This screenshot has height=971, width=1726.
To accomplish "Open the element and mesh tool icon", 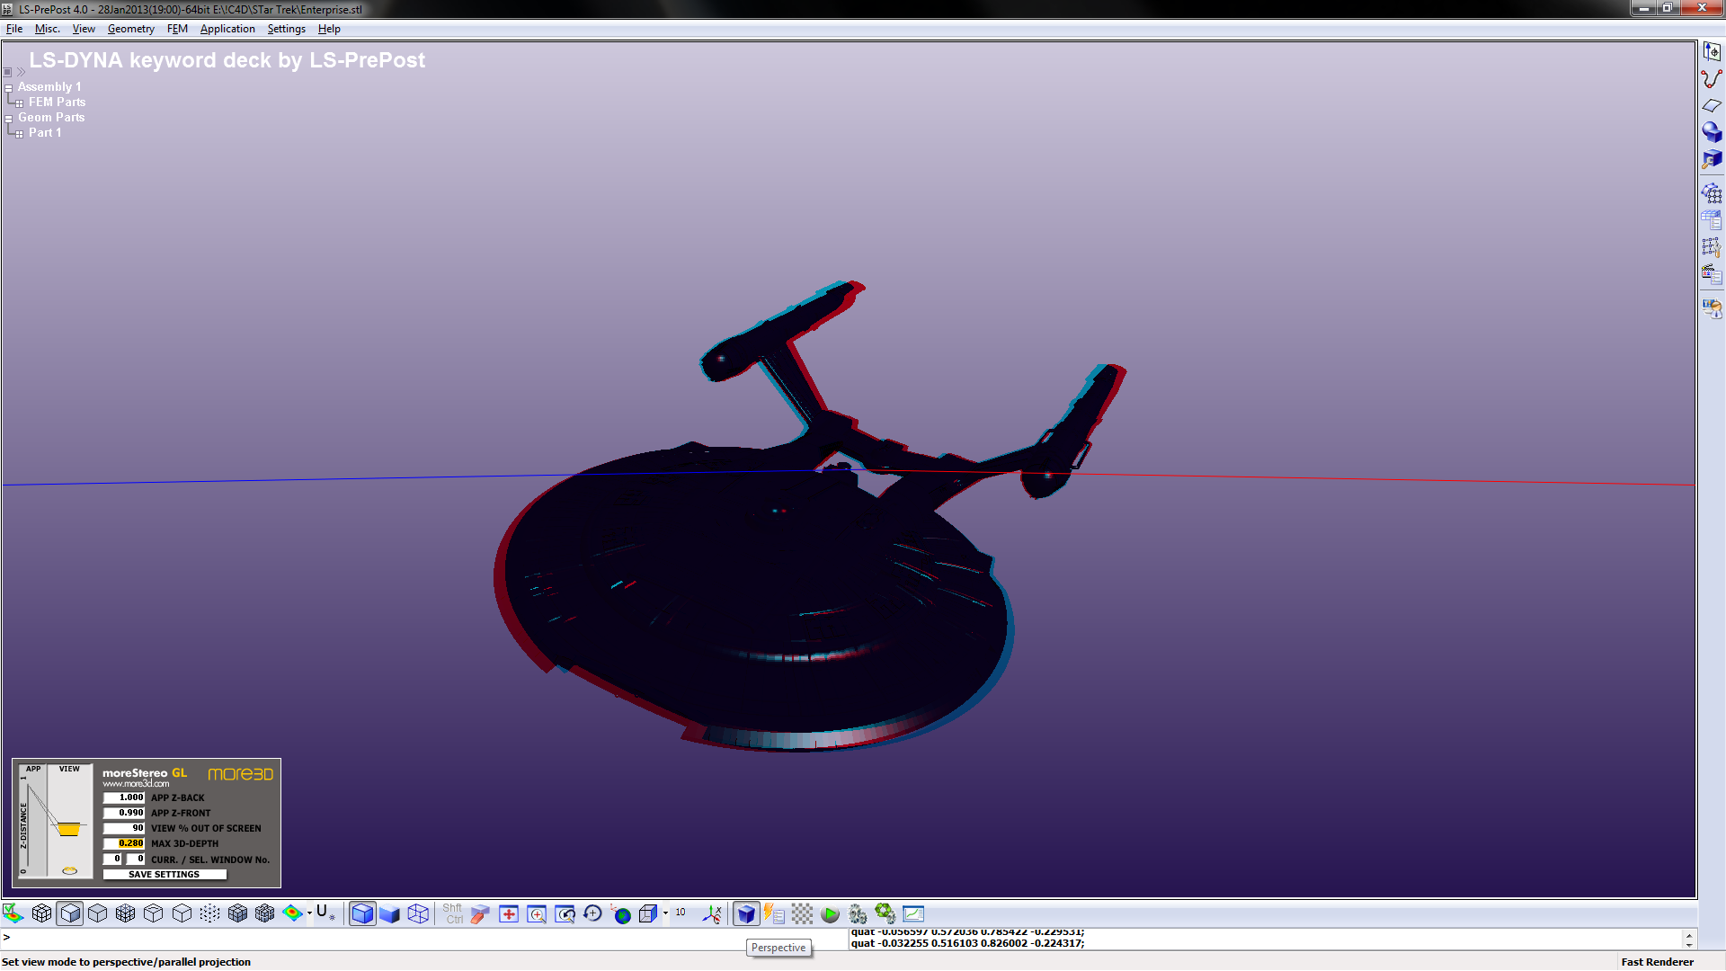I will [x=1712, y=193].
